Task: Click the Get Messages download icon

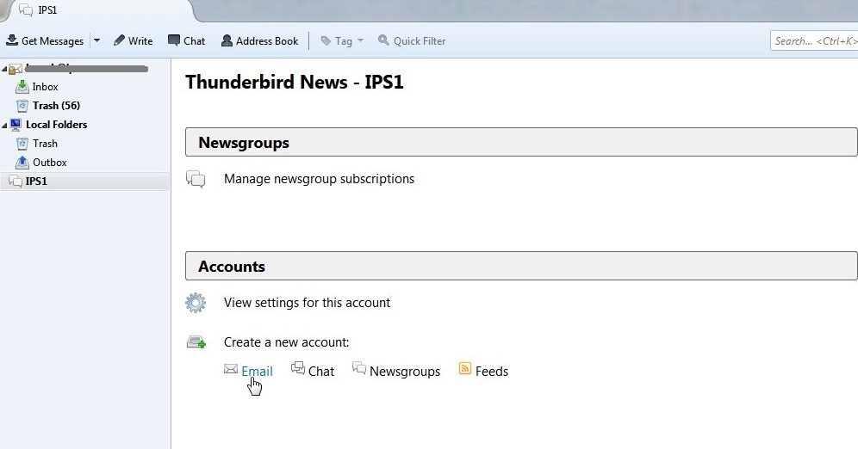Action: tap(12, 40)
